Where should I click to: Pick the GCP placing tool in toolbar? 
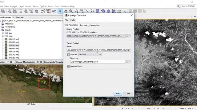pyautogui.click(x=82, y=11)
